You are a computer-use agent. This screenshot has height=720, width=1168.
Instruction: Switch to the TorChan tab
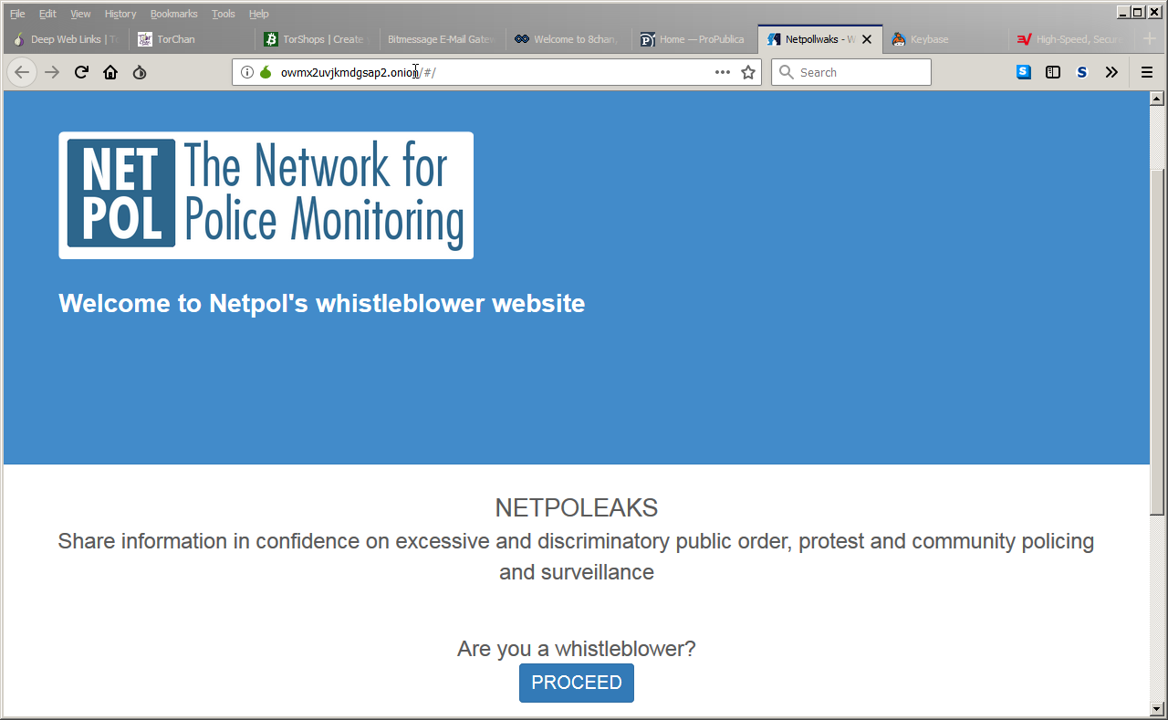coord(192,39)
